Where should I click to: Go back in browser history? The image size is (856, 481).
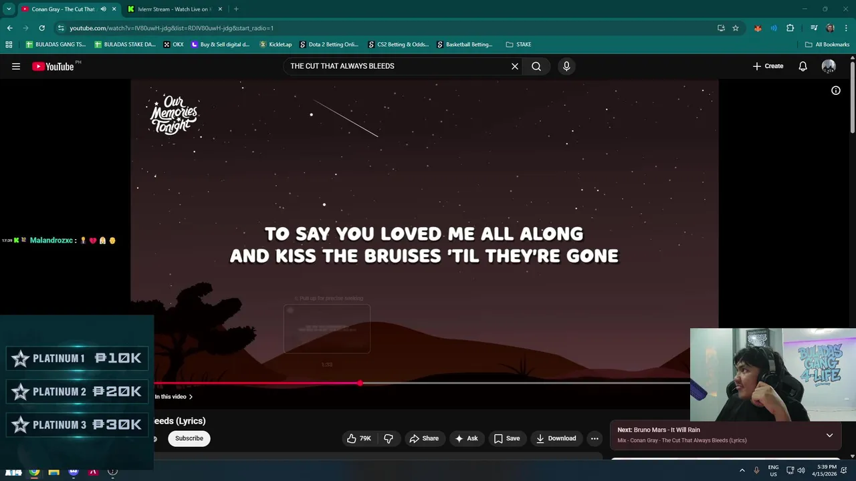click(10, 28)
